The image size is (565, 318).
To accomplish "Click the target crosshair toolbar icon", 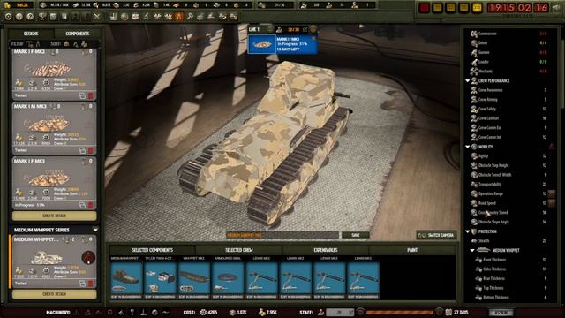I will (x=8, y=17).
